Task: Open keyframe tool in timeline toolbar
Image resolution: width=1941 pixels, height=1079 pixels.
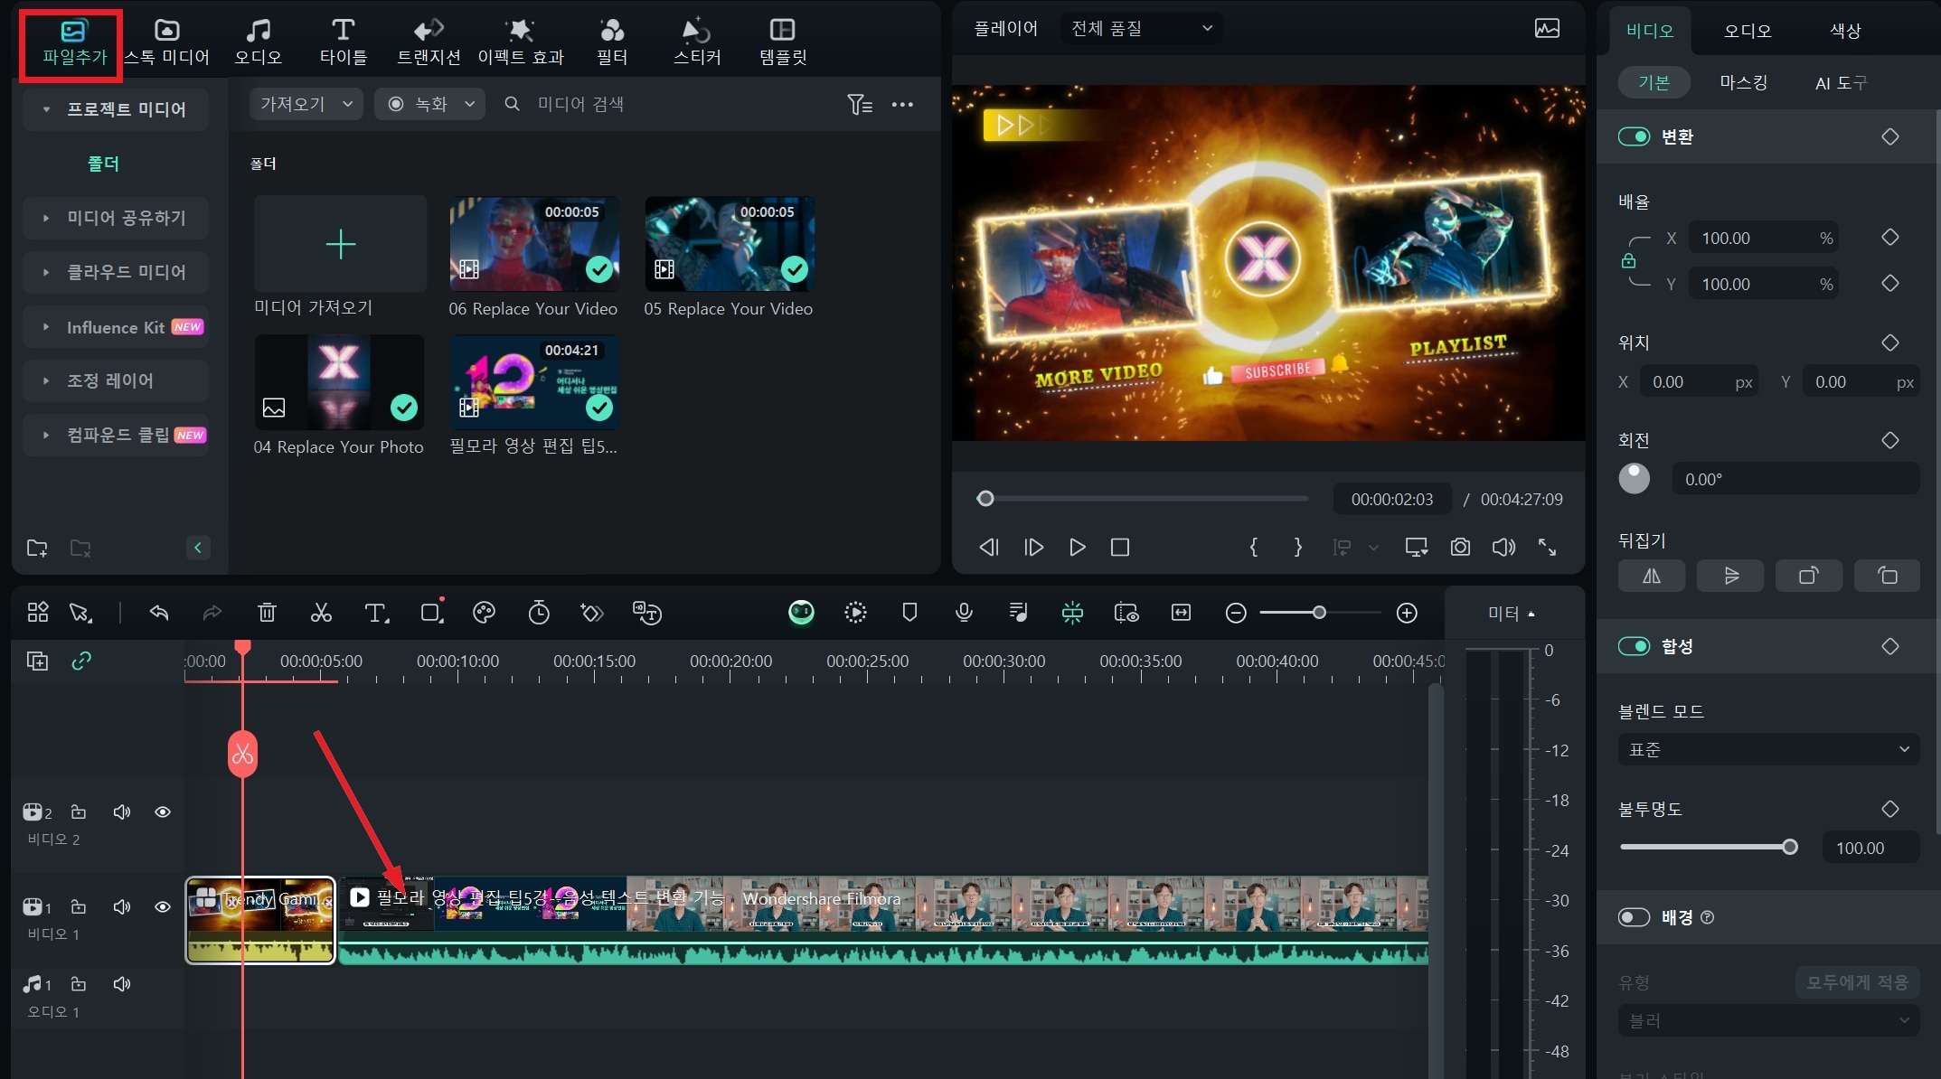Action: point(592,614)
